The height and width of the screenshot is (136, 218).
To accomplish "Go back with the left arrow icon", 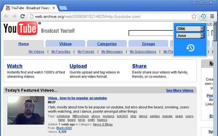I will point(6,16).
